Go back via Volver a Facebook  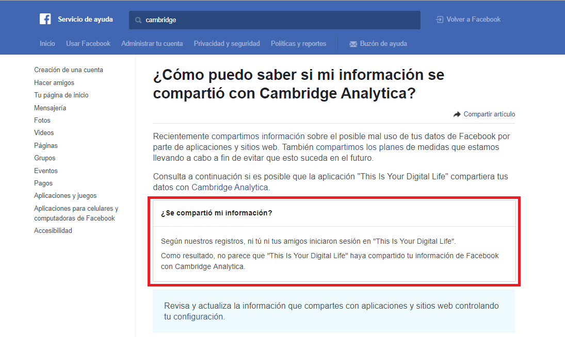474,20
